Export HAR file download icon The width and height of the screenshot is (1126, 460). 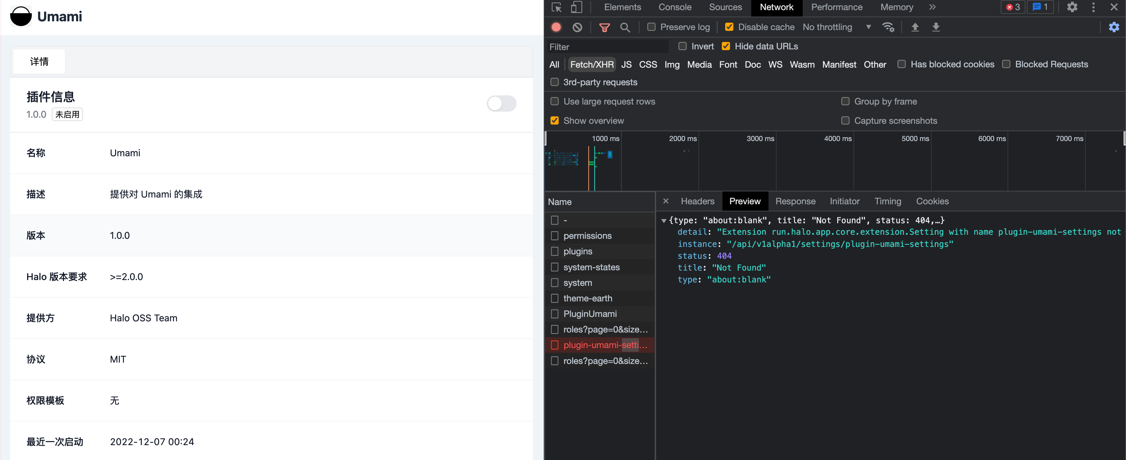(x=936, y=27)
